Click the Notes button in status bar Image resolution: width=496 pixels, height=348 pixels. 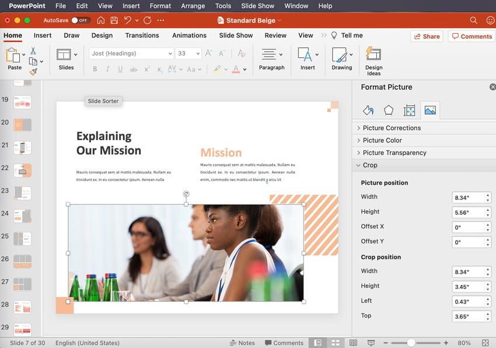[x=242, y=343]
